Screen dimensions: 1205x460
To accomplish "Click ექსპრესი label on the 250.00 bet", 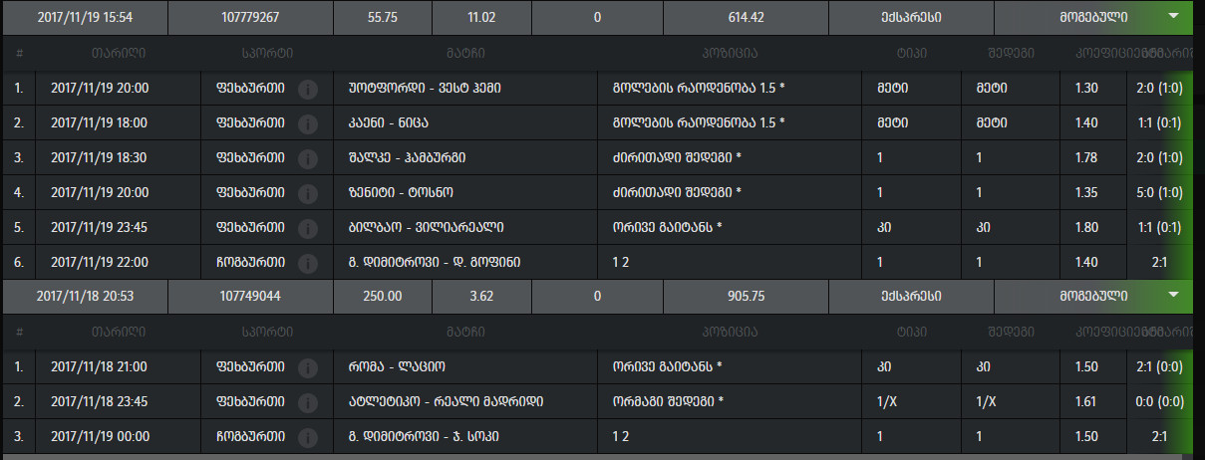I will click(x=912, y=296).
